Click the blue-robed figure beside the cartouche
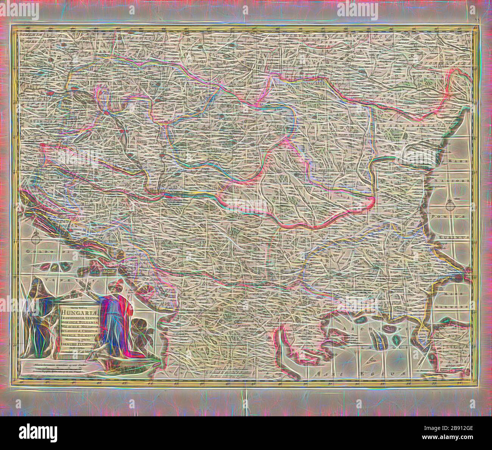 point(40,318)
